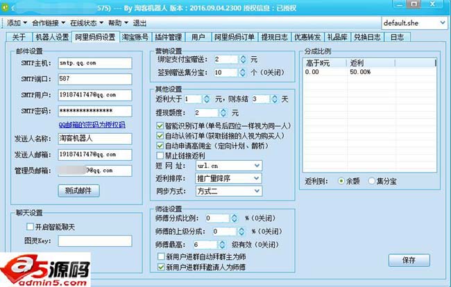View the 日志 tab

pos(397,37)
